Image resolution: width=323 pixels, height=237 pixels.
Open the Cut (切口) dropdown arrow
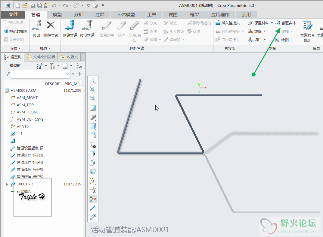pos(265,40)
